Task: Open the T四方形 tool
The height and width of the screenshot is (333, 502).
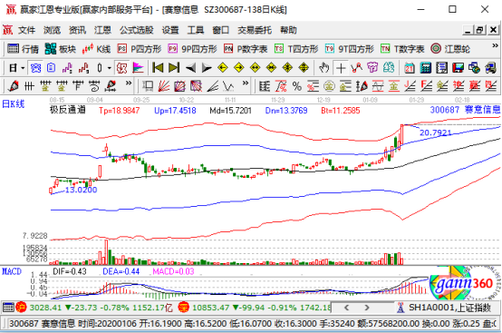Action: click(x=296, y=49)
